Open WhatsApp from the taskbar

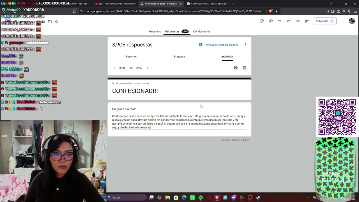[x=192, y=198]
